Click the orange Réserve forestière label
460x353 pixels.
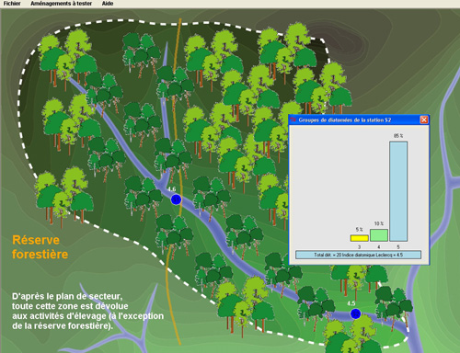pos(40,247)
